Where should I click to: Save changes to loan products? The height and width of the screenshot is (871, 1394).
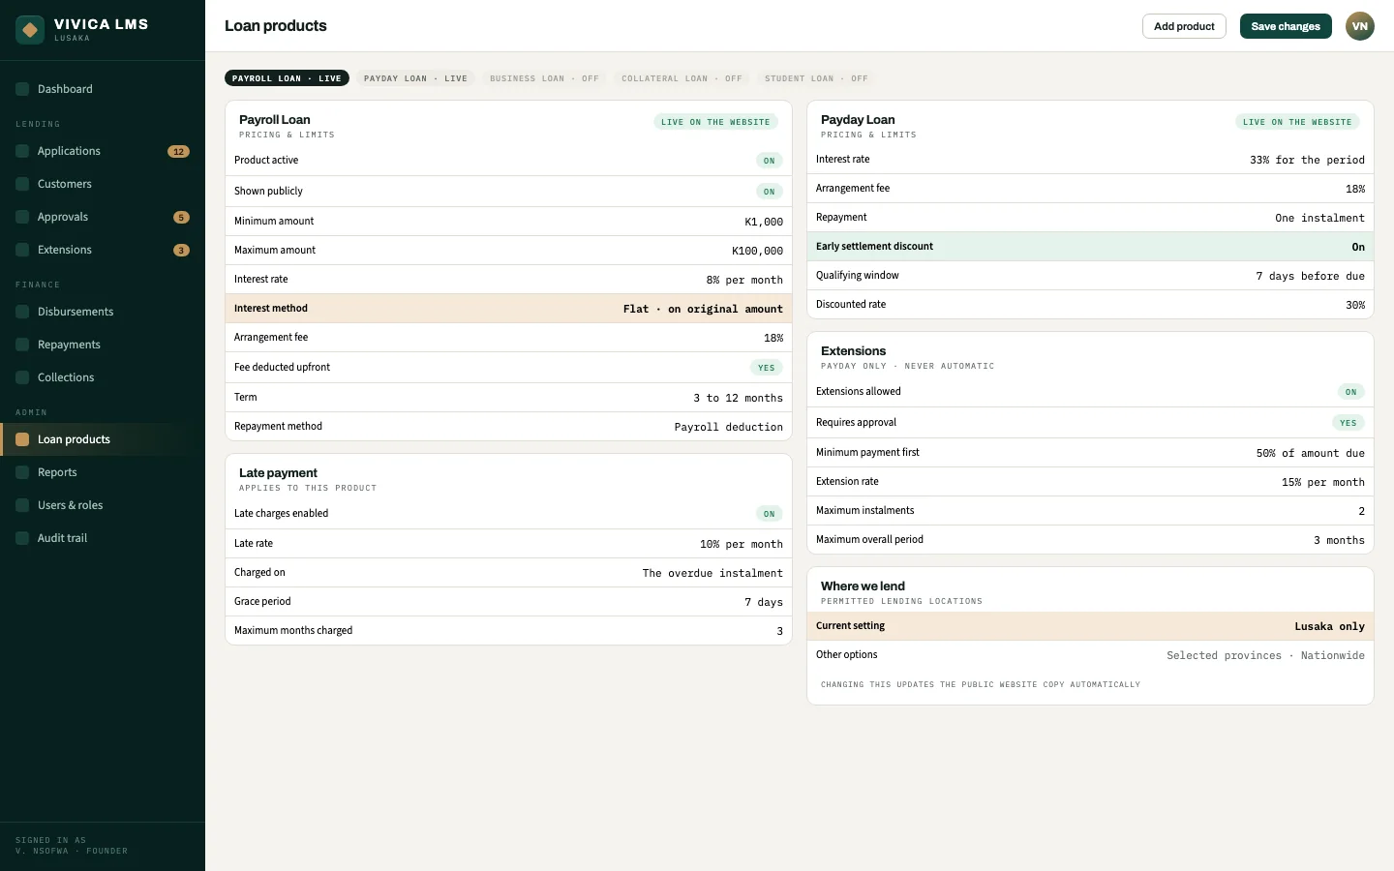(x=1286, y=26)
